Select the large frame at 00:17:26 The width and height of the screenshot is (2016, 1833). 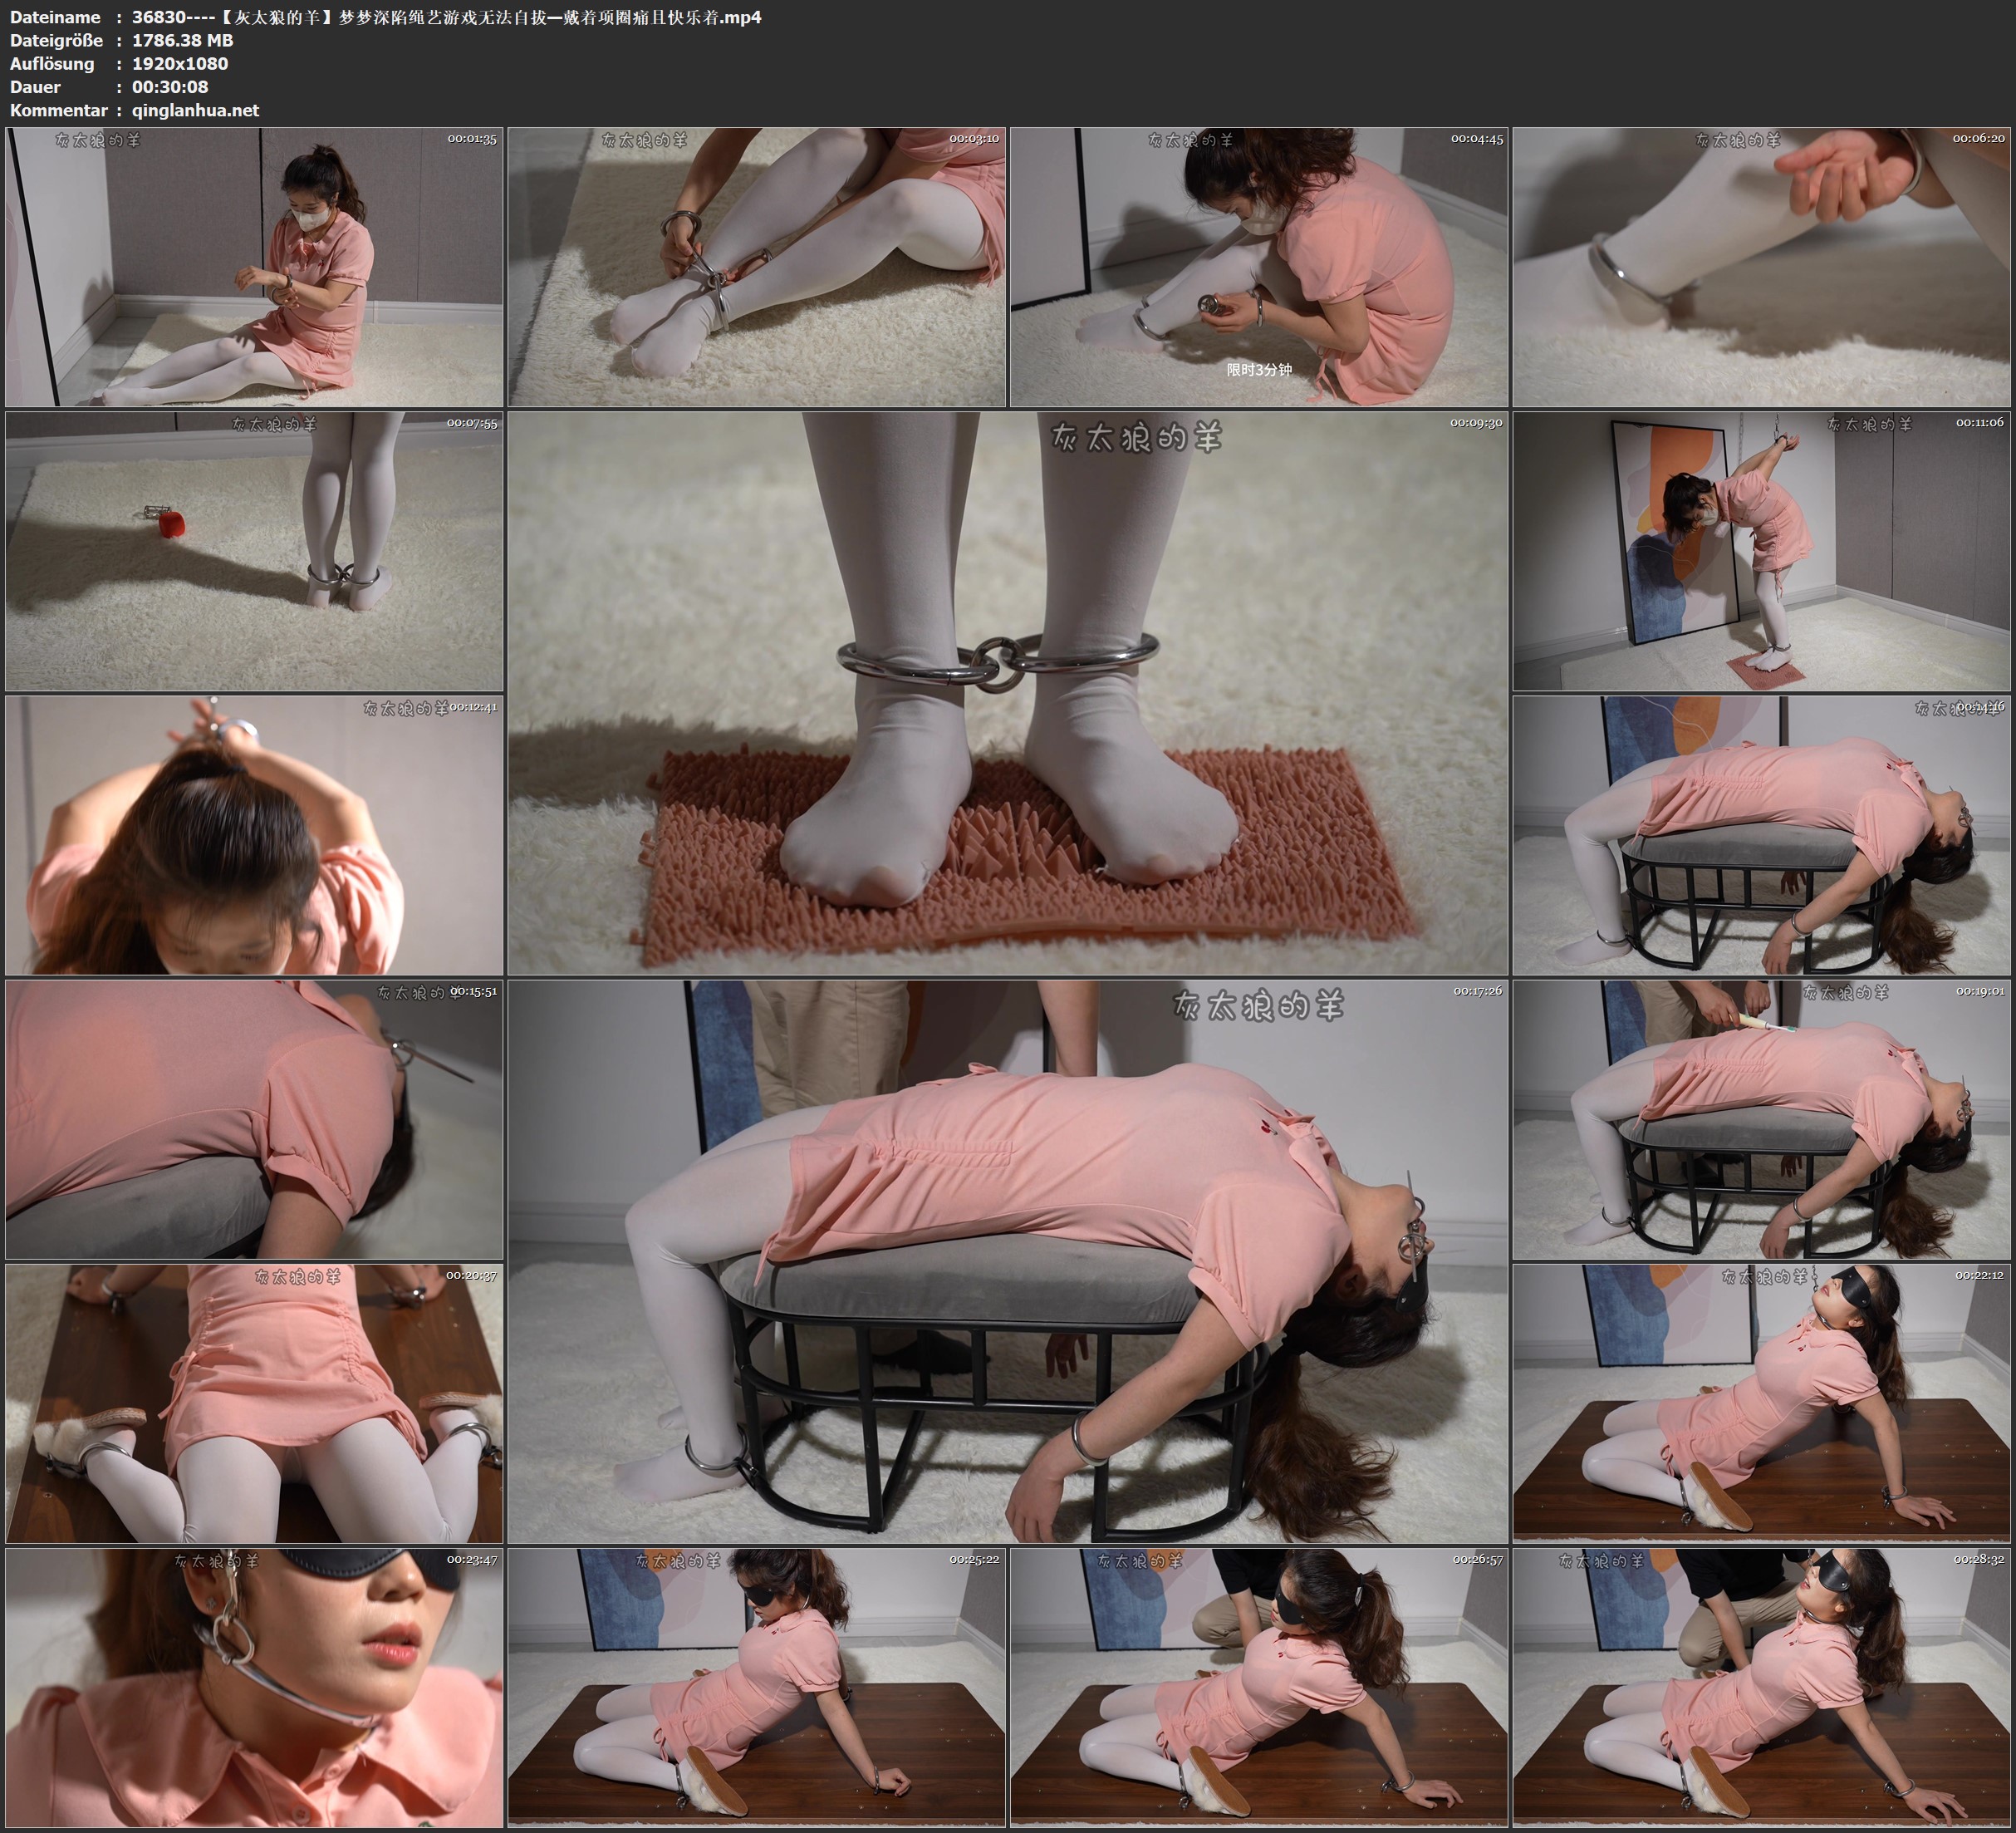1007,1260
